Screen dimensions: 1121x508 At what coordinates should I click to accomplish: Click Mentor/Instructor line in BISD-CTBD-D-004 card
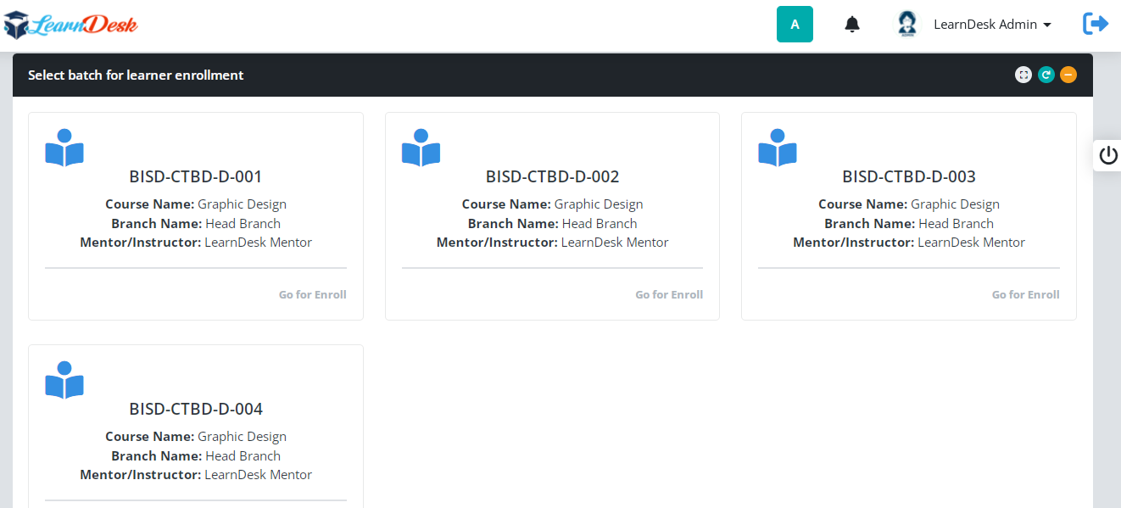point(196,475)
